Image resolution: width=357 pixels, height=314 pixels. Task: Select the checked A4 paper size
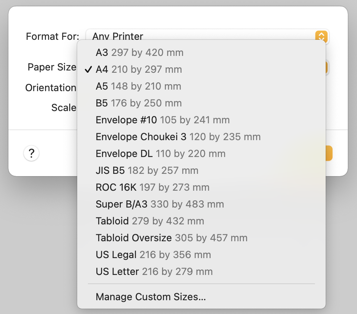[139, 69]
